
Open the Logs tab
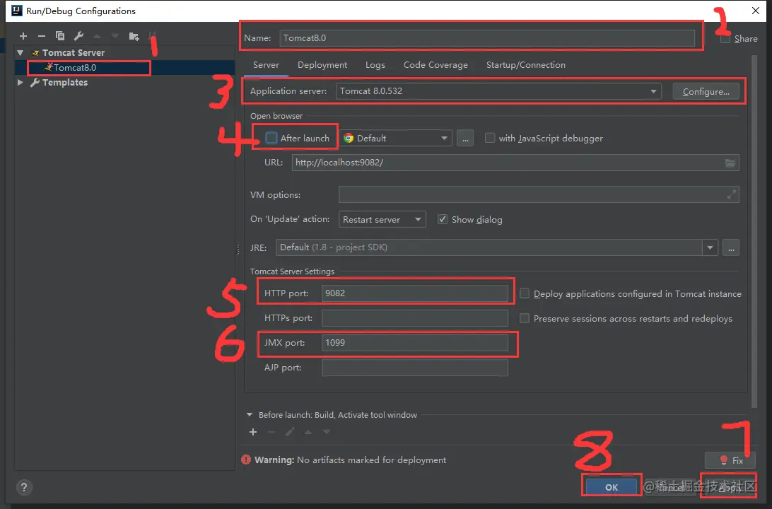[375, 65]
